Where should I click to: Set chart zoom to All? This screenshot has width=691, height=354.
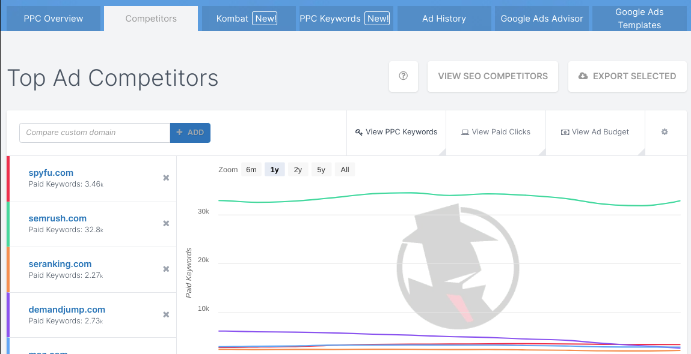345,169
